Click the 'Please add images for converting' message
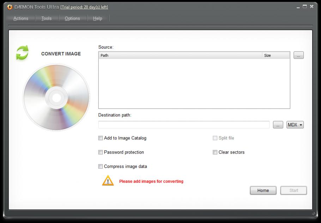The height and width of the screenshot is (223, 321). tap(151, 181)
